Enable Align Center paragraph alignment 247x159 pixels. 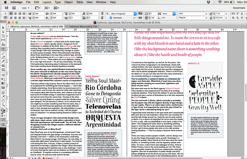pyautogui.click(x=15, y=14)
